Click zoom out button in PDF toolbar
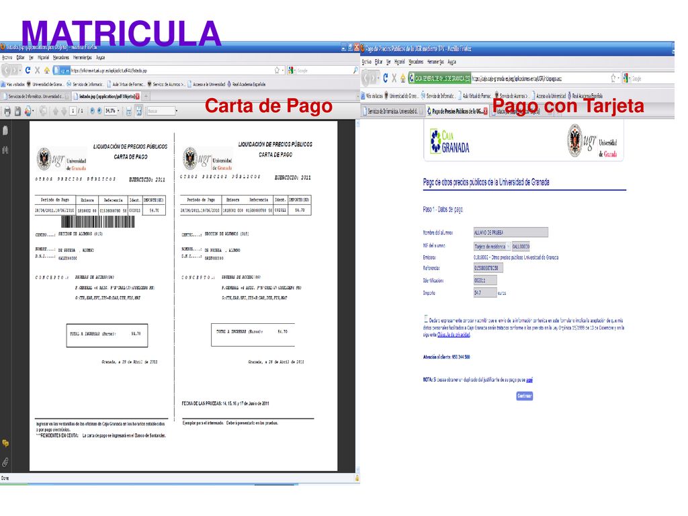This screenshot has height=516, width=688. click(x=92, y=112)
